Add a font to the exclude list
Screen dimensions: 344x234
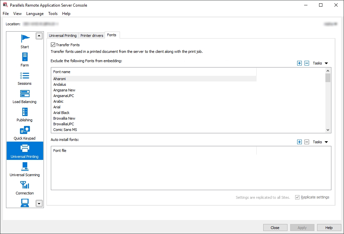click(299, 63)
